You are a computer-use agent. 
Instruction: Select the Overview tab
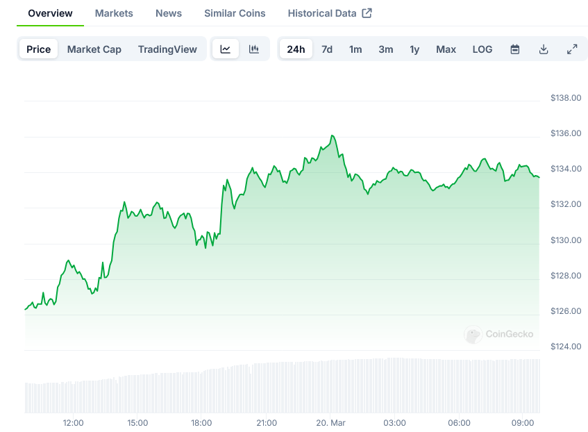[50, 13]
